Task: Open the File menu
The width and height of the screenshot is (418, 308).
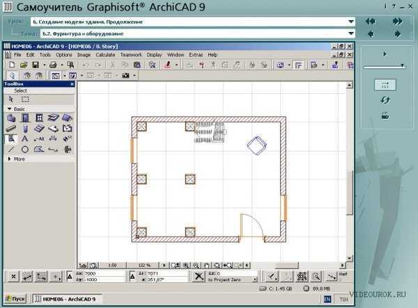Action: coord(17,54)
